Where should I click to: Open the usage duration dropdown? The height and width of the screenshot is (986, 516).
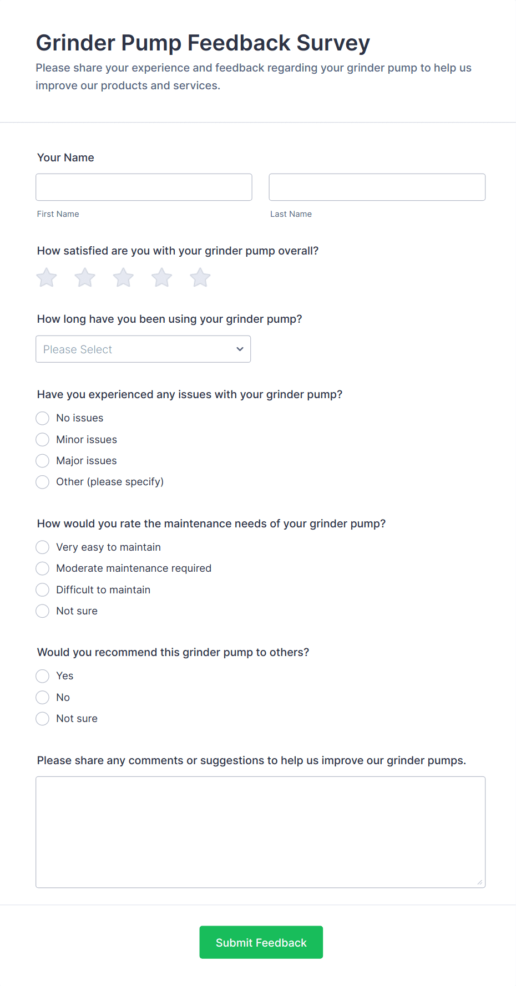[x=143, y=349]
